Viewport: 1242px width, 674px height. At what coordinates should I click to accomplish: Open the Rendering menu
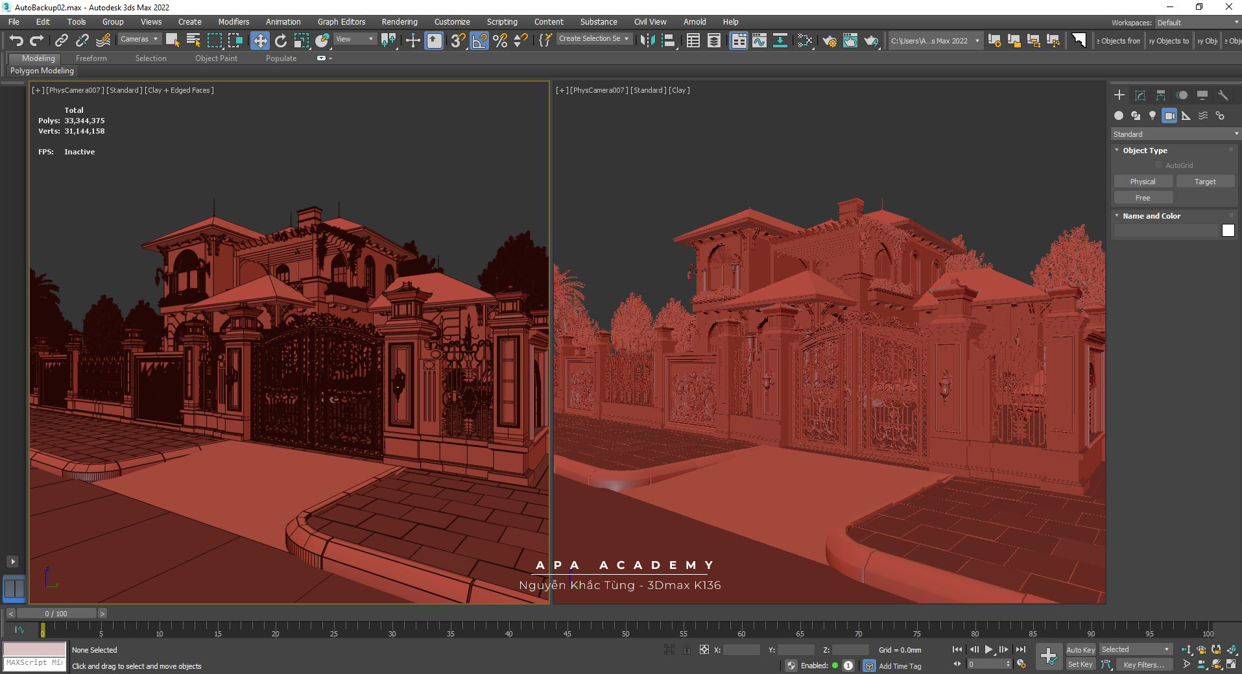click(x=399, y=21)
